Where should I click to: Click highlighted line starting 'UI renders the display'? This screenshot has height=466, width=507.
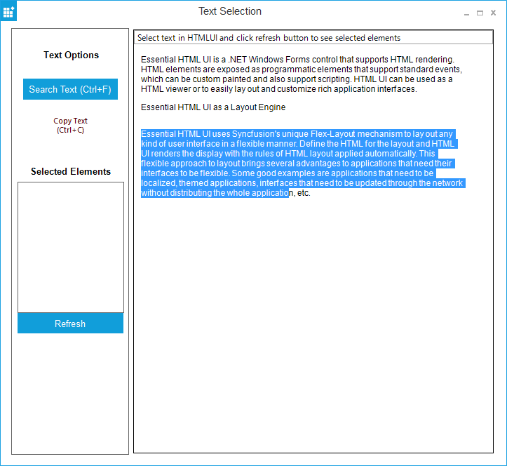[x=289, y=154]
